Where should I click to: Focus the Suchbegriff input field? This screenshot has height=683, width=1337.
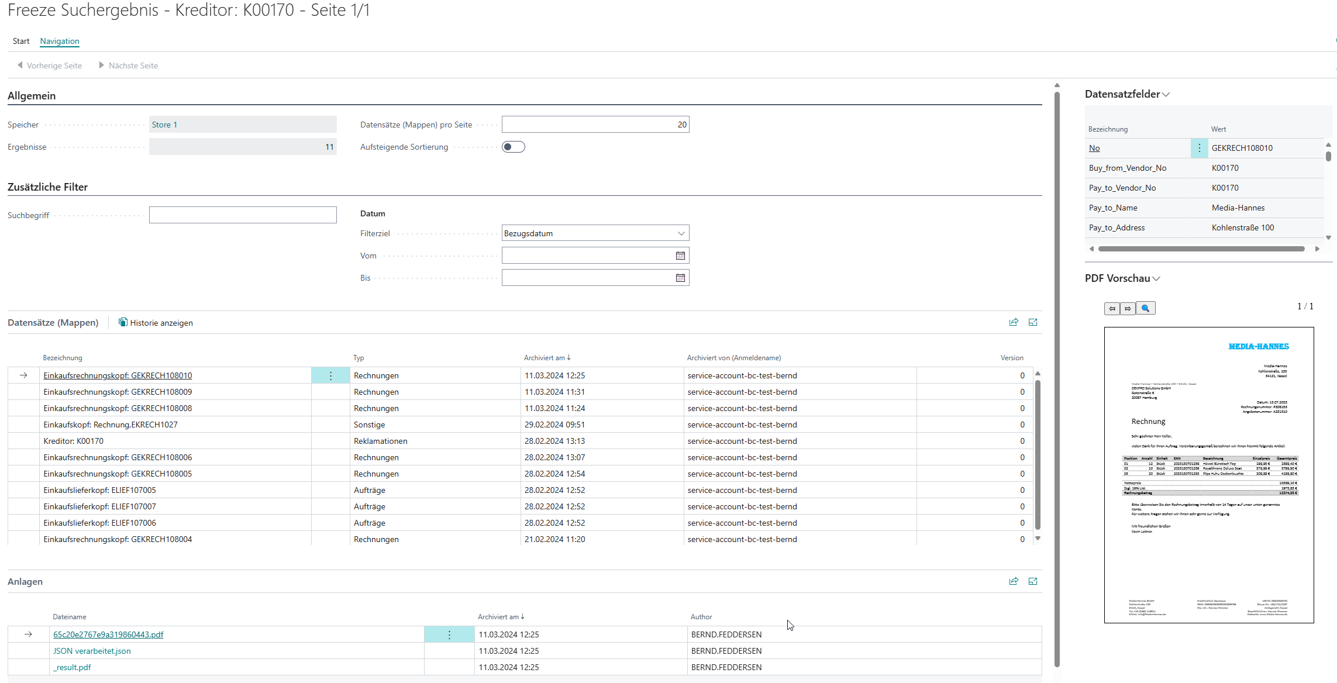tap(243, 215)
